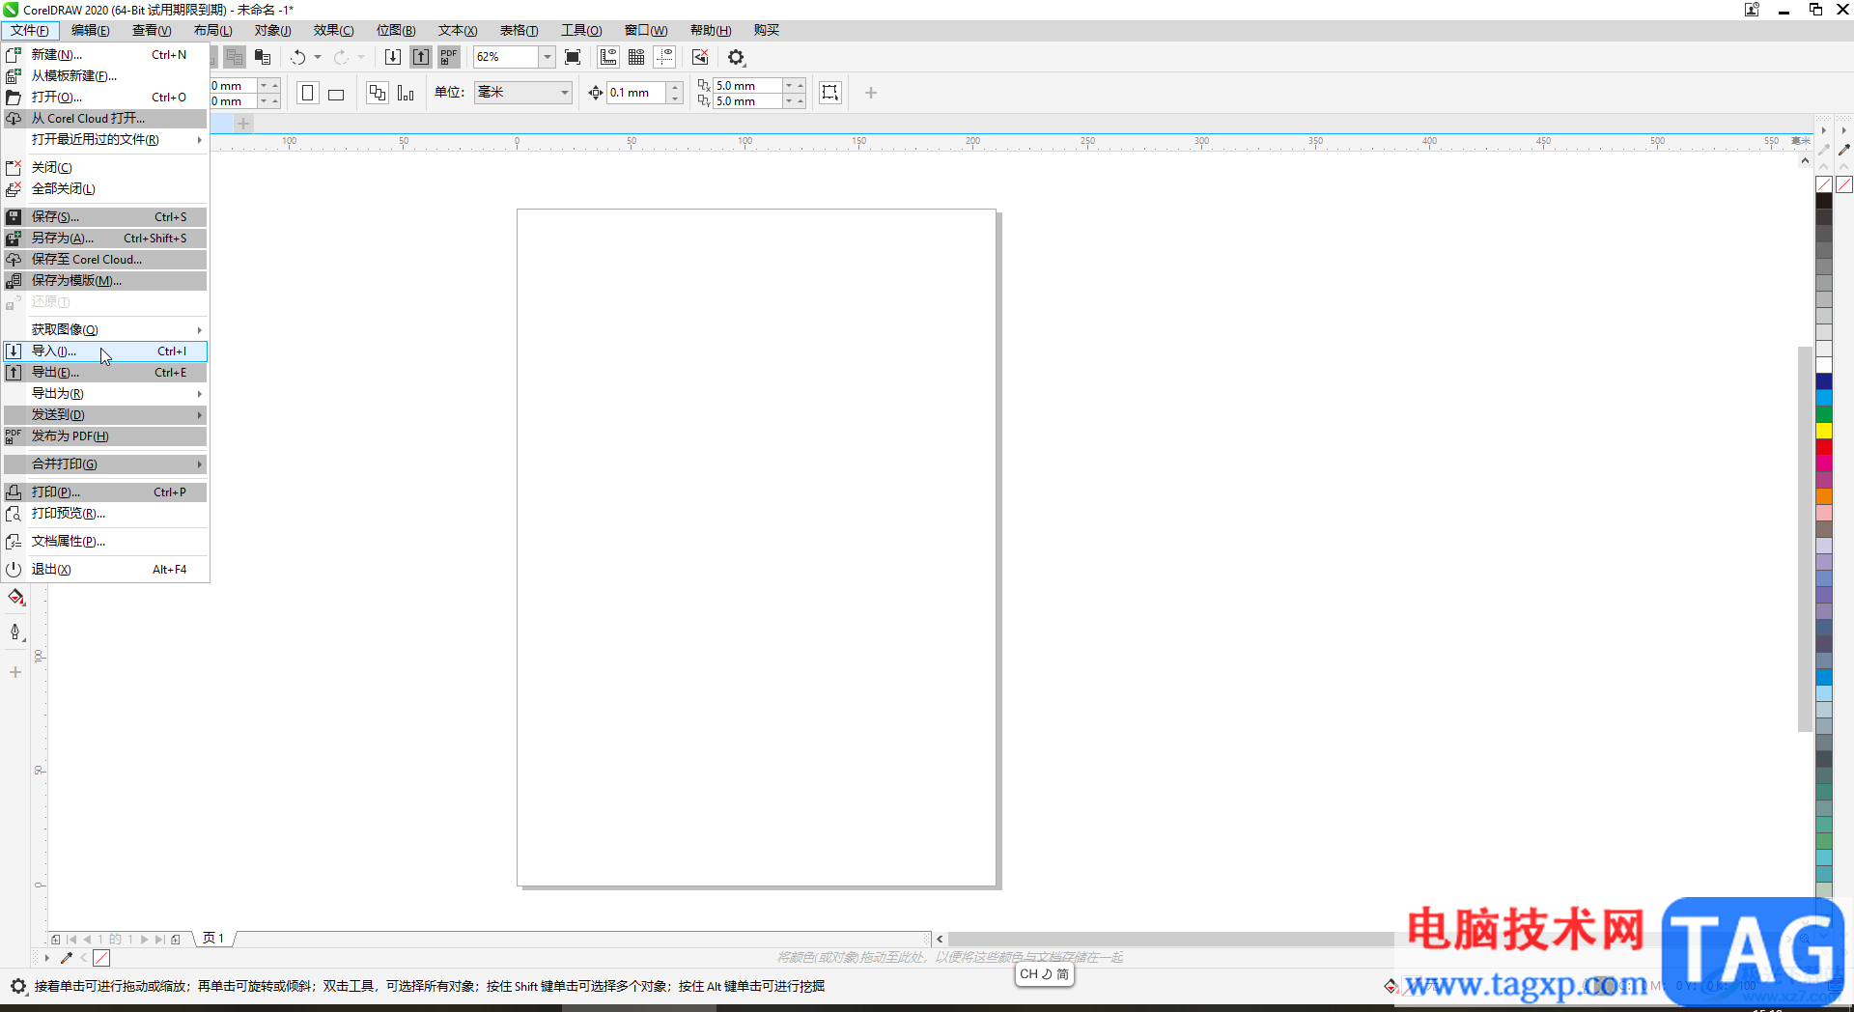Click the Paste clipboard icon in toolbar
This screenshot has height=1012, width=1854.
pos(263,57)
